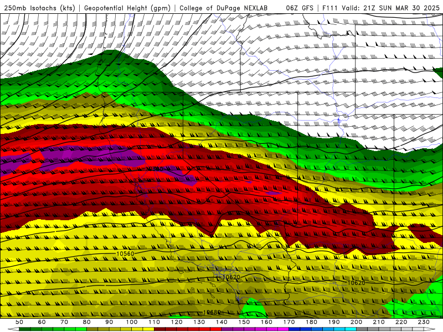Click the color scale value 220
Viewport: 443px width, 332px height.
point(401,322)
